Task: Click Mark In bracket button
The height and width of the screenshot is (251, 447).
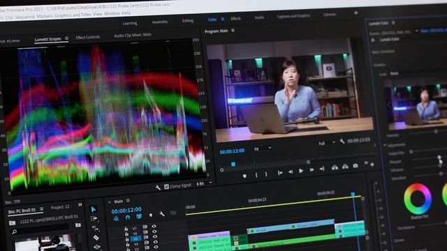Action: (256, 175)
